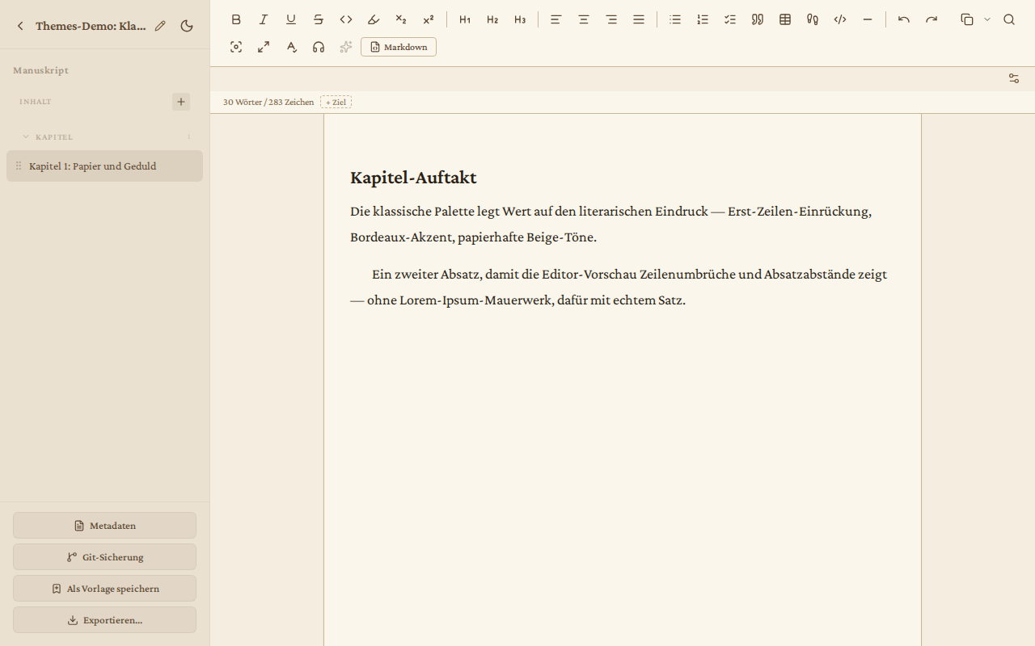Select Kapitel 1: Papier und Geduld
Screen dimensions: 1035x646
point(104,166)
